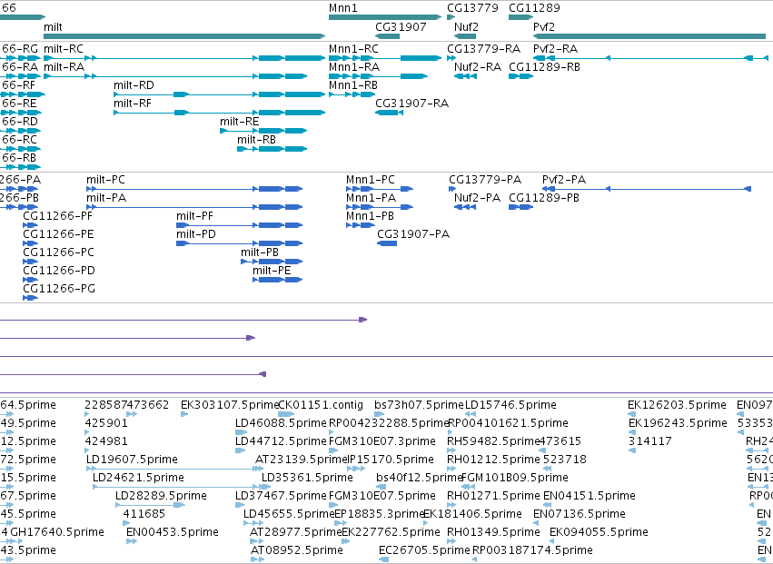This screenshot has width=773, height=564.
Task: Click the CG11289 gene label
Action: [x=534, y=8]
